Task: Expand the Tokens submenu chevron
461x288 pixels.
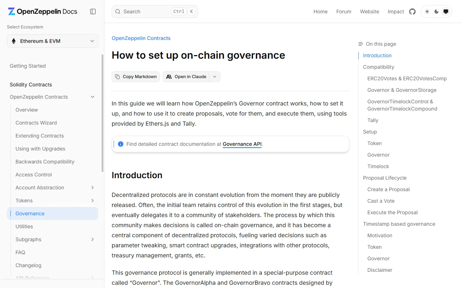Action: [93, 201]
